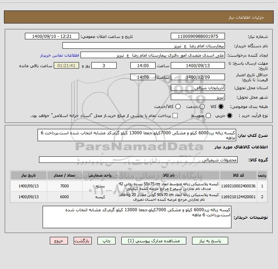
Task: Click the تاریخ نیاز column header
Action: point(29,175)
